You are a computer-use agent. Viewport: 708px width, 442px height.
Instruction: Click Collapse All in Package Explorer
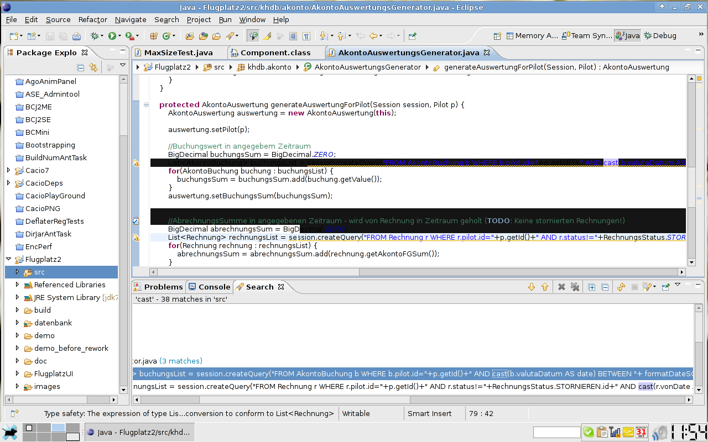tap(81, 67)
